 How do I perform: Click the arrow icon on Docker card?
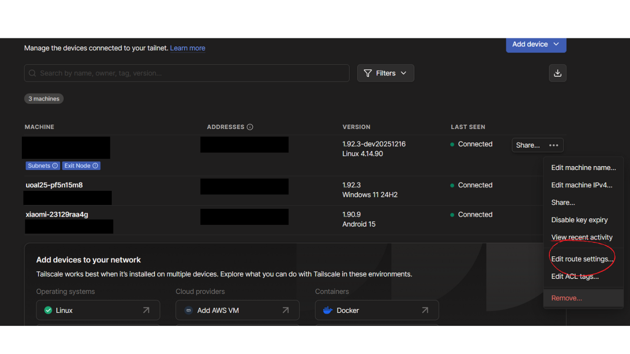(x=425, y=310)
